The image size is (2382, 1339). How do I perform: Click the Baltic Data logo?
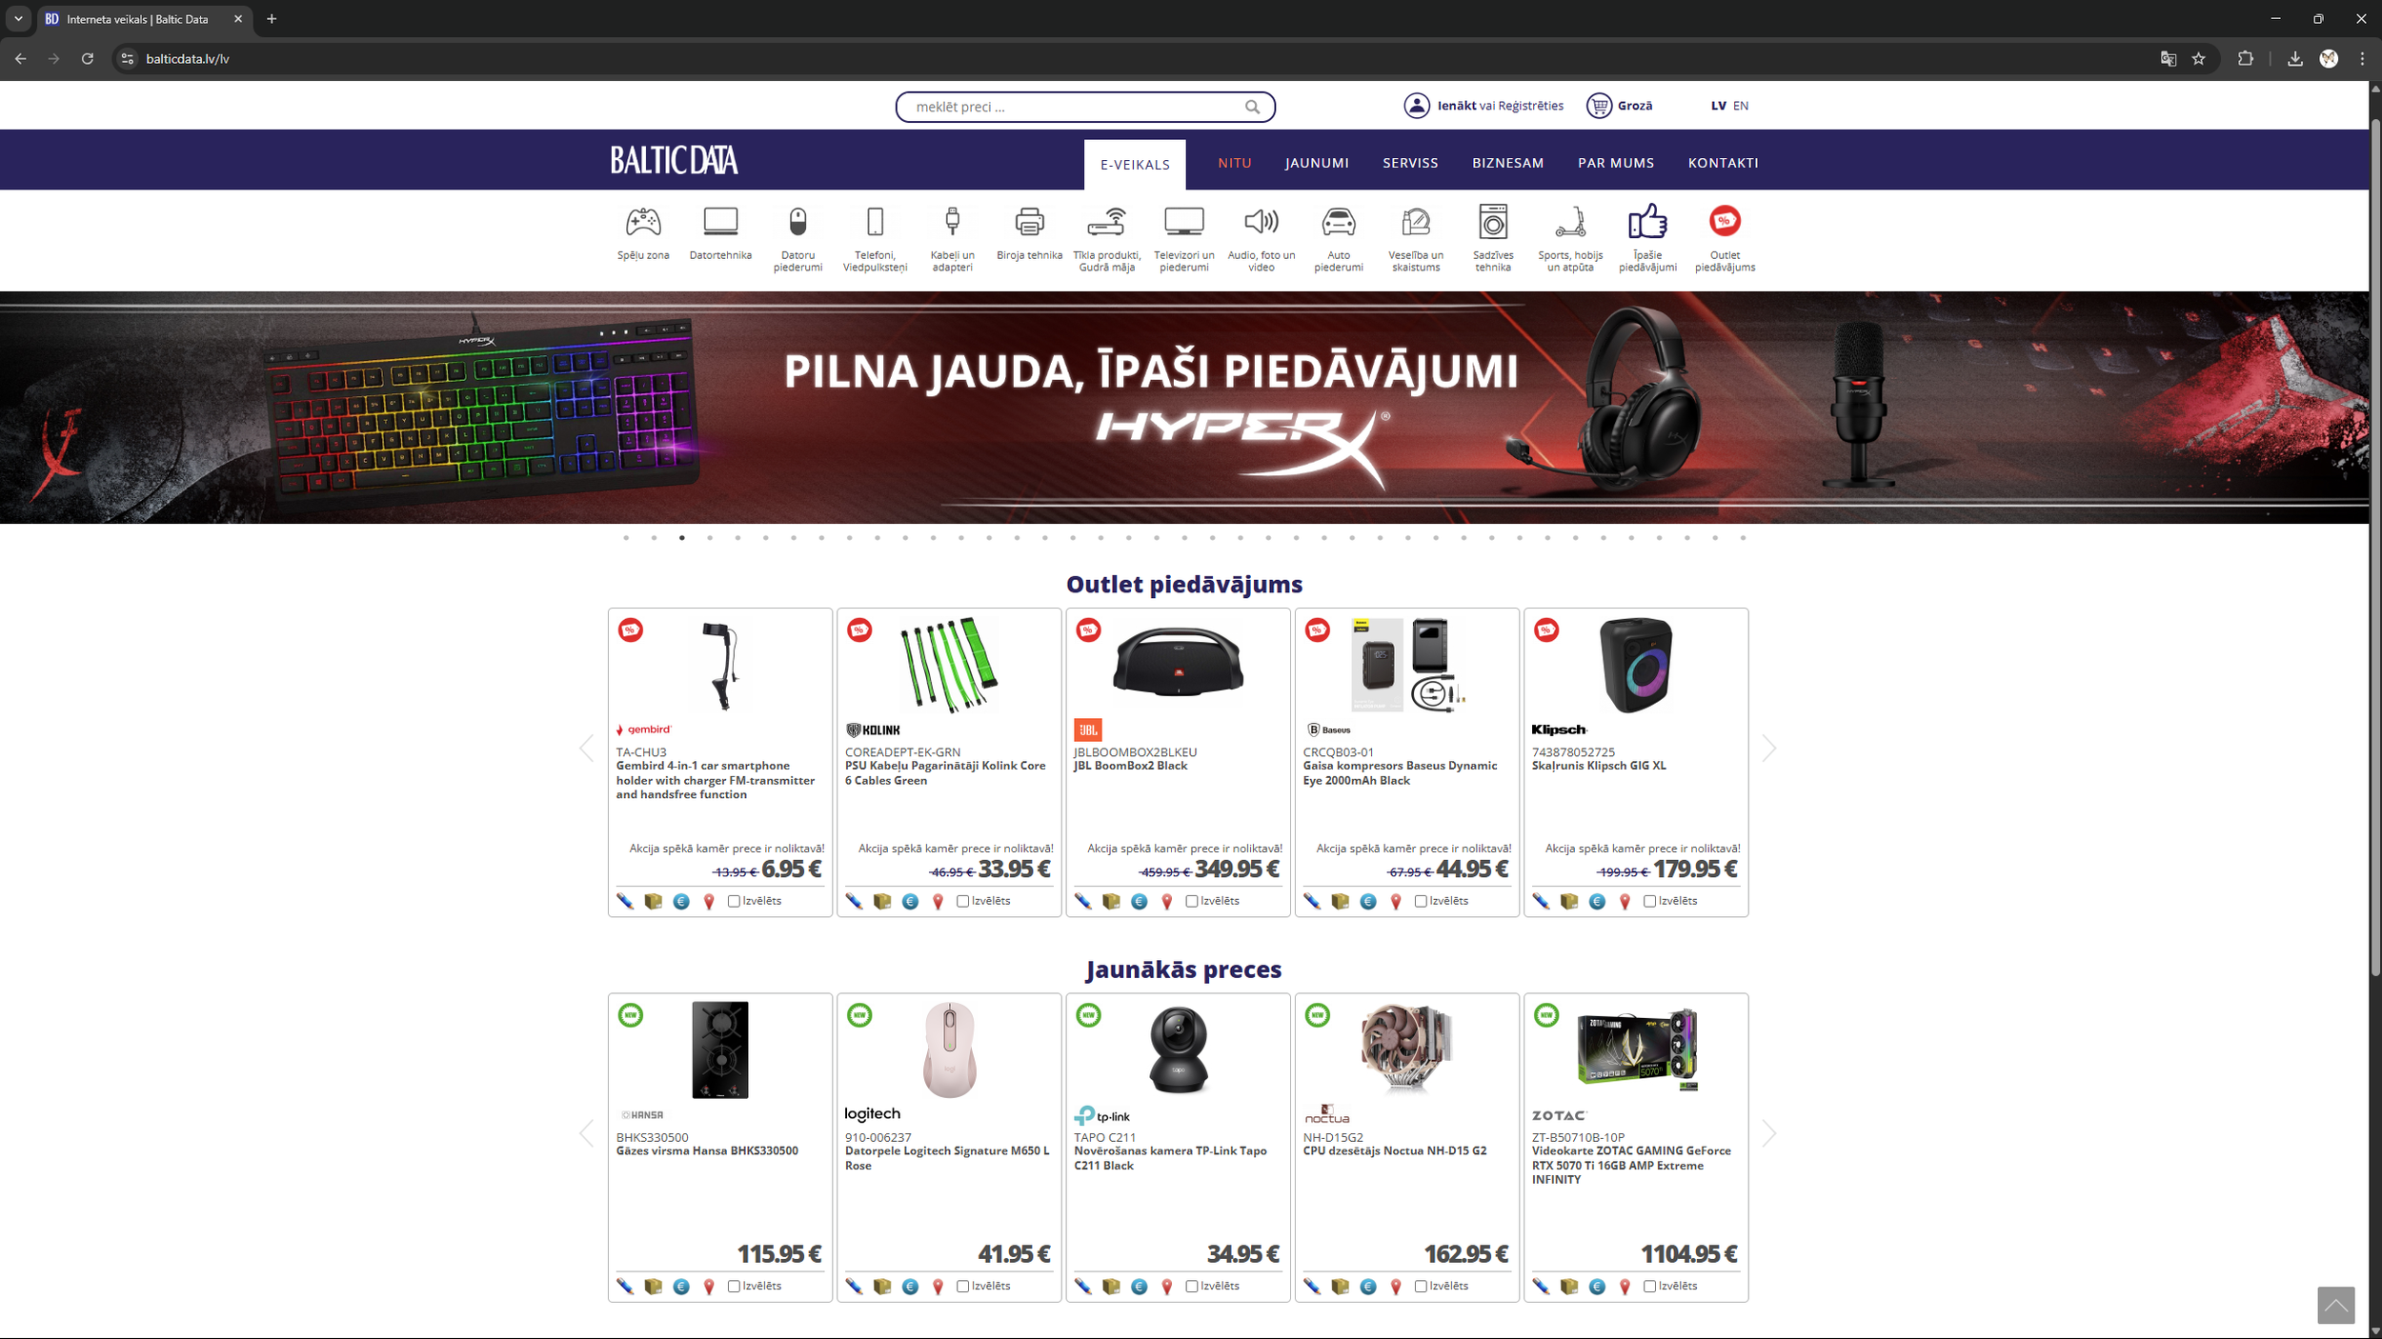(674, 160)
